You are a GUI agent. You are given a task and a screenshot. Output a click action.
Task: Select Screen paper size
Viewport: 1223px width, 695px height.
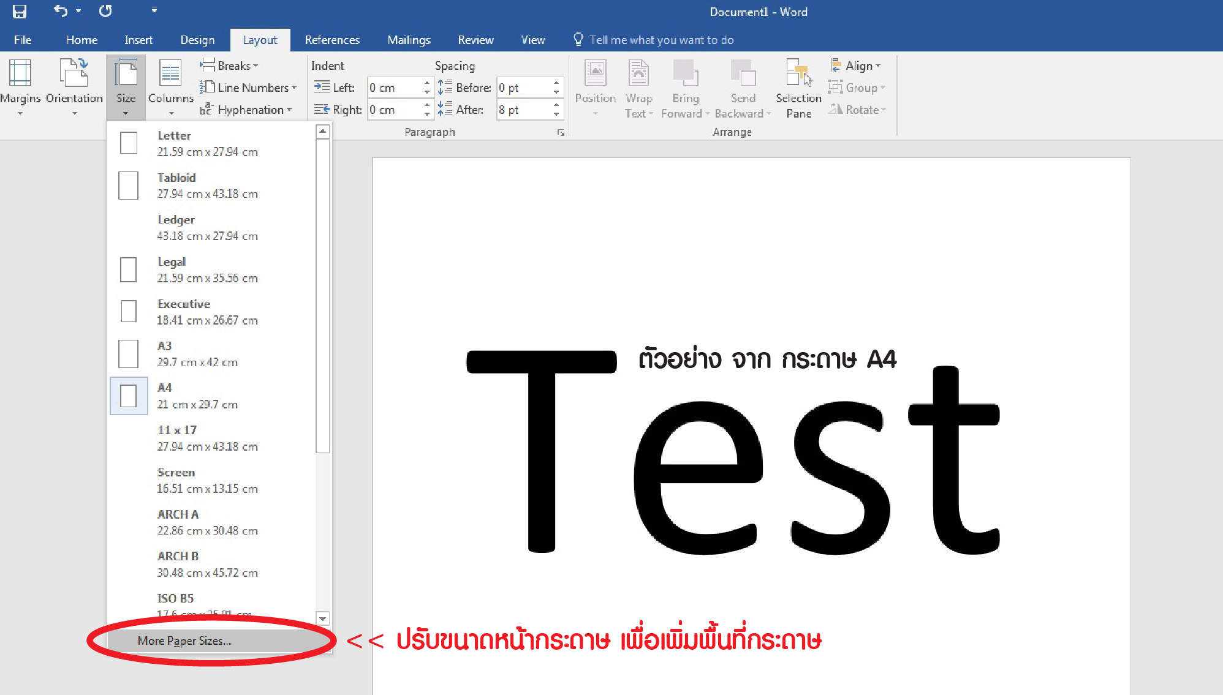[x=212, y=481]
